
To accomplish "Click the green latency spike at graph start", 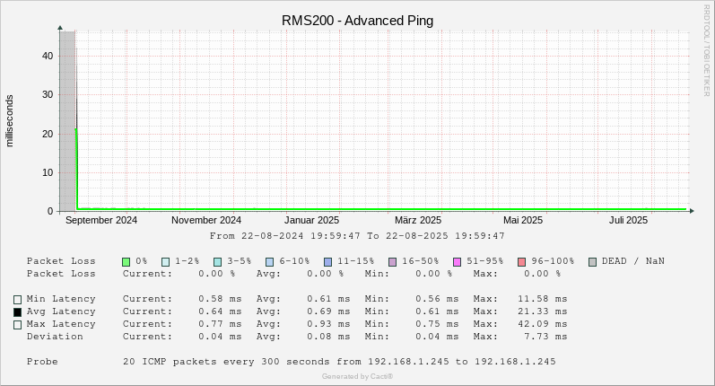I will pos(76,169).
